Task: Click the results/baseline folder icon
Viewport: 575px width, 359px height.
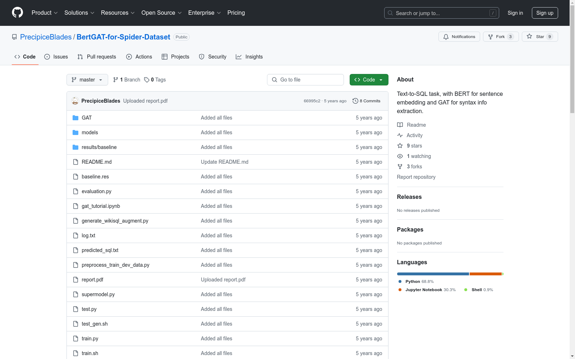Action: click(75, 147)
